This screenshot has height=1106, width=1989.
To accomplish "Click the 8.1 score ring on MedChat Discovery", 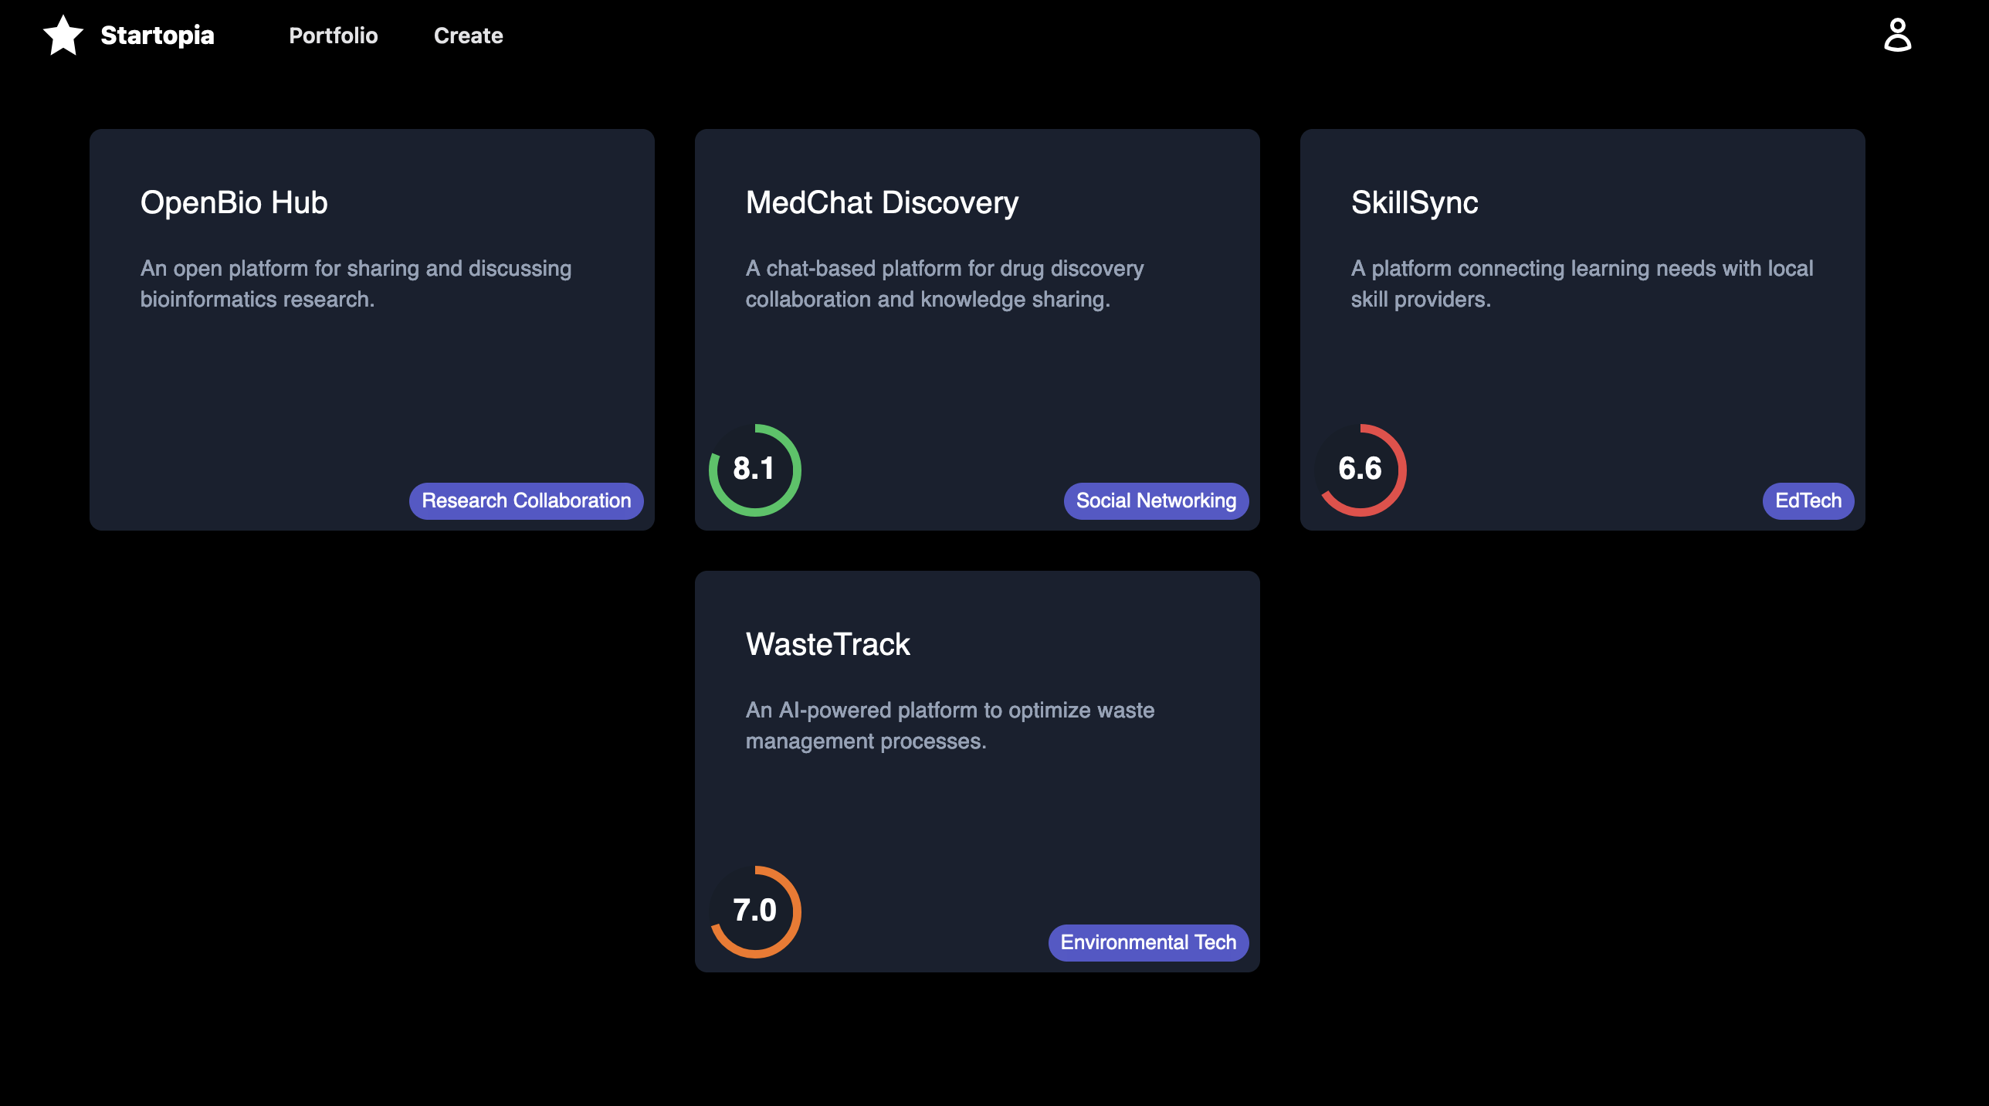I will coord(754,470).
